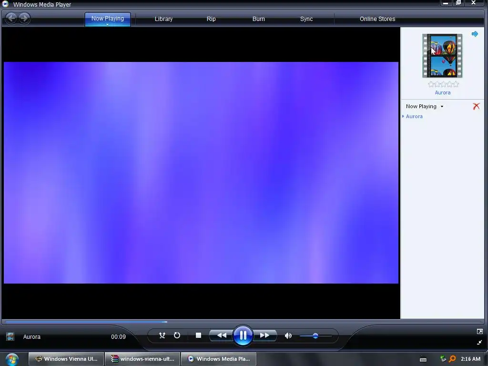Open the orange search tray icon
488x366 pixels.
[452, 359]
